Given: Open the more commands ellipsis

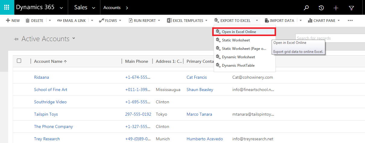Looking at the screenshot, I should [350, 21].
